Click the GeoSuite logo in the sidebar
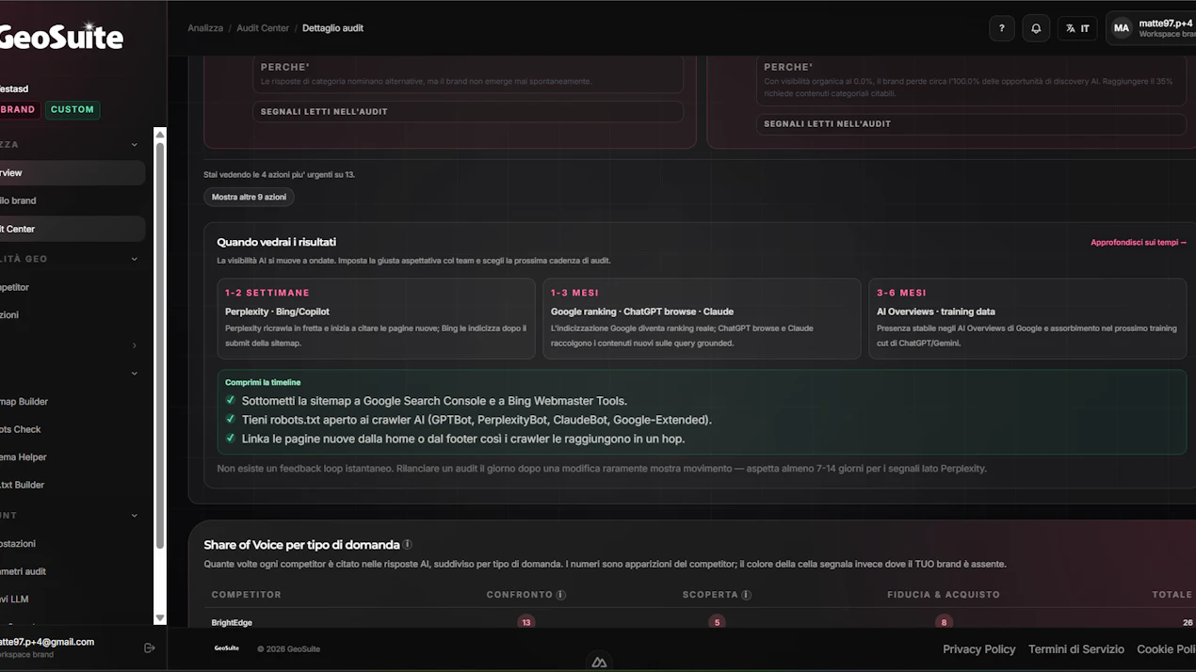 [x=60, y=37]
